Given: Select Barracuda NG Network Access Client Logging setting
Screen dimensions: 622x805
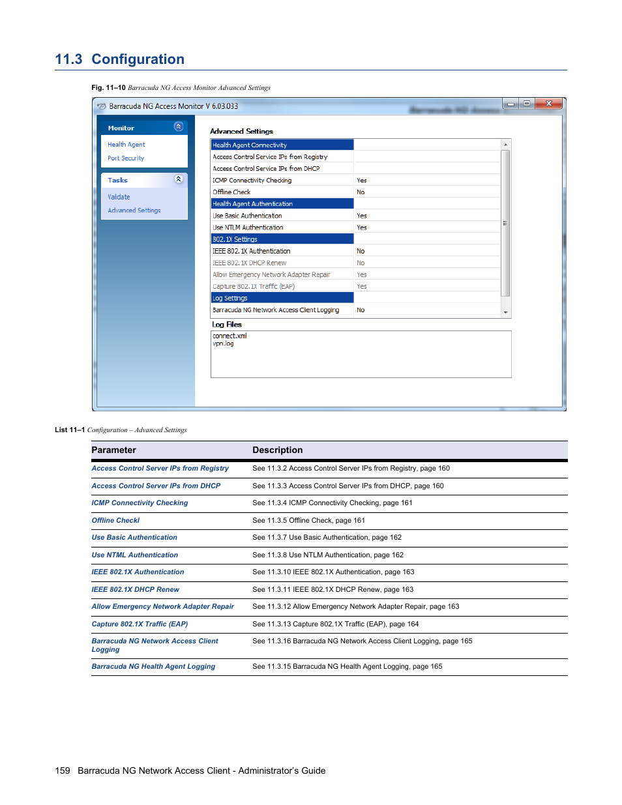Looking at the screenshot, I should click(x=355, y=310).
